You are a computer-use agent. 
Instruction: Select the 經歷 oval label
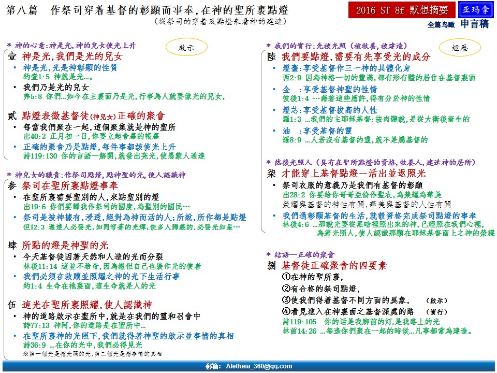[460, 47]
